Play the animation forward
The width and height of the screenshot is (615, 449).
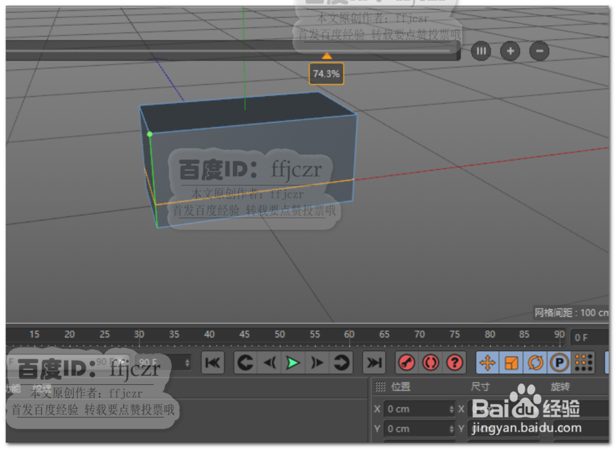(x=293, y=363)
